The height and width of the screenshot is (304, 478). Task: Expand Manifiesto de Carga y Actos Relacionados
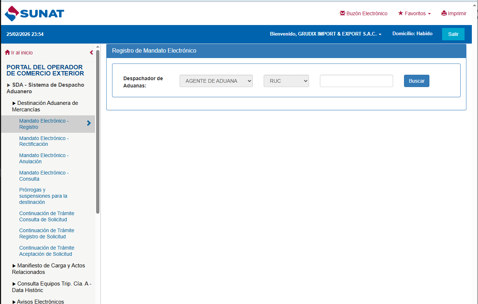coord(49,269)
